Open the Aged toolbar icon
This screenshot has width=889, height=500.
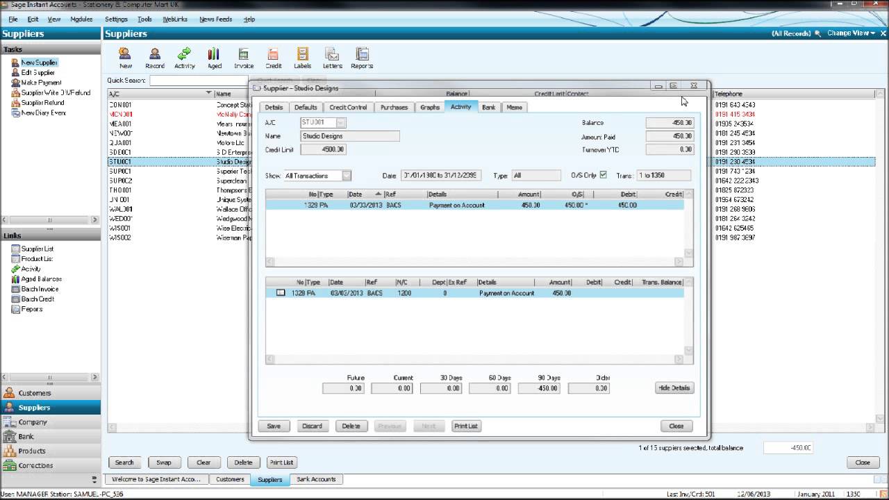coord(215,58)
